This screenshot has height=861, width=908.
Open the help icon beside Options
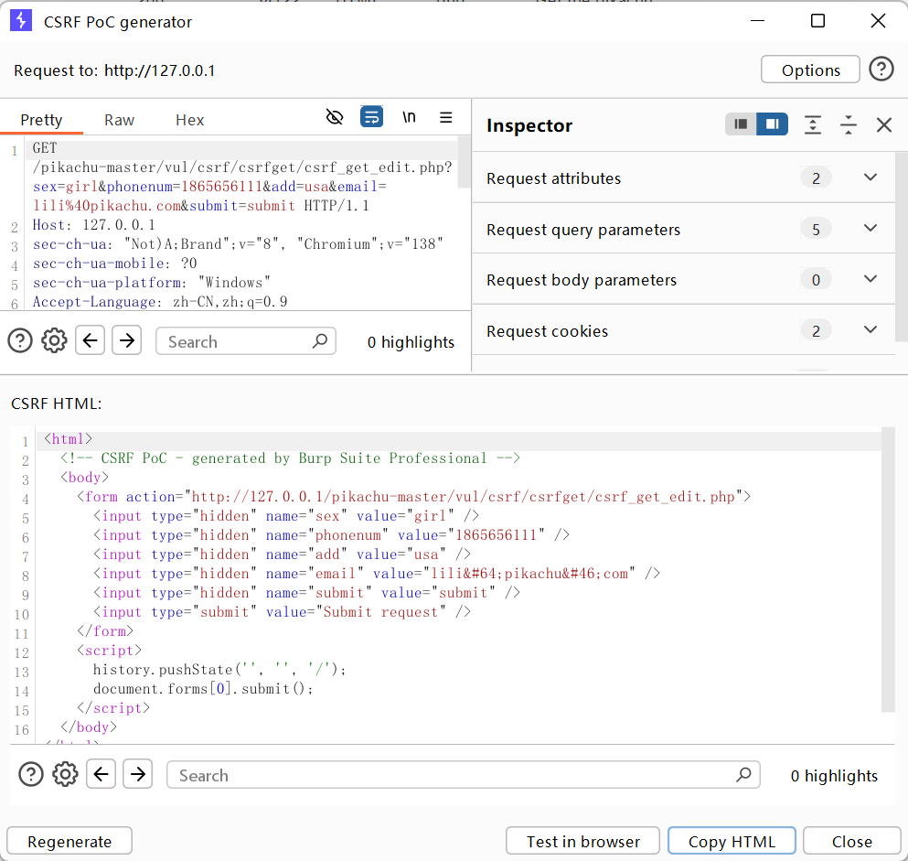coord(881,70)
